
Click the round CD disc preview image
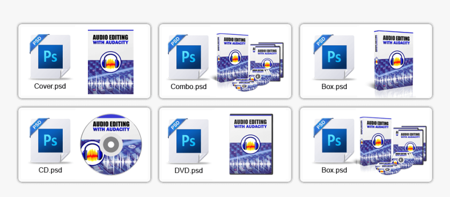click(111, 145)
